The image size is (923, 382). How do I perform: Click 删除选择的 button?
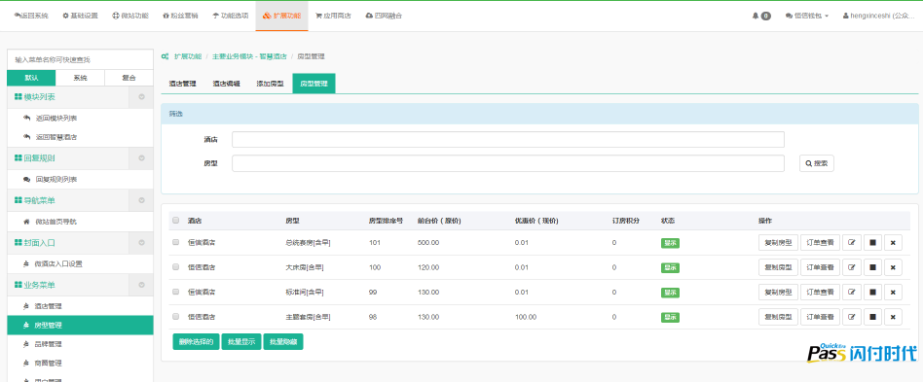[196, 341]
